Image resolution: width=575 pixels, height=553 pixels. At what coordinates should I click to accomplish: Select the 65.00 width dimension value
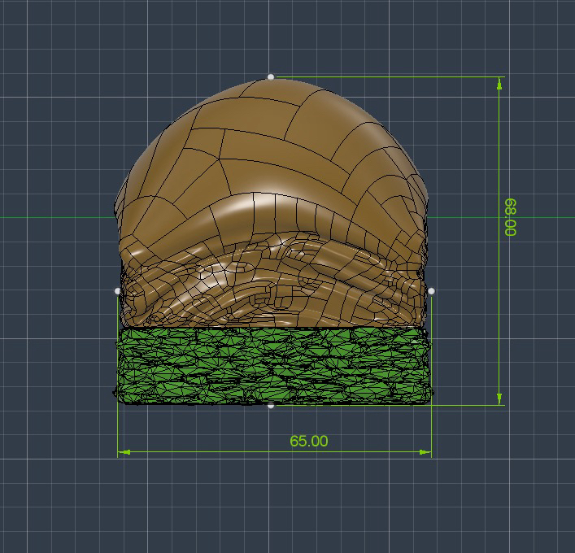(x=309, y=441)
